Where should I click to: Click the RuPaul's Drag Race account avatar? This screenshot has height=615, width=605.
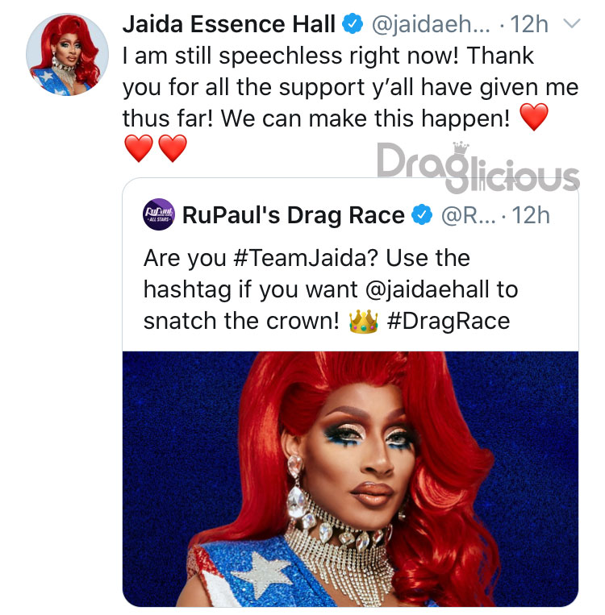click(159, 214)
